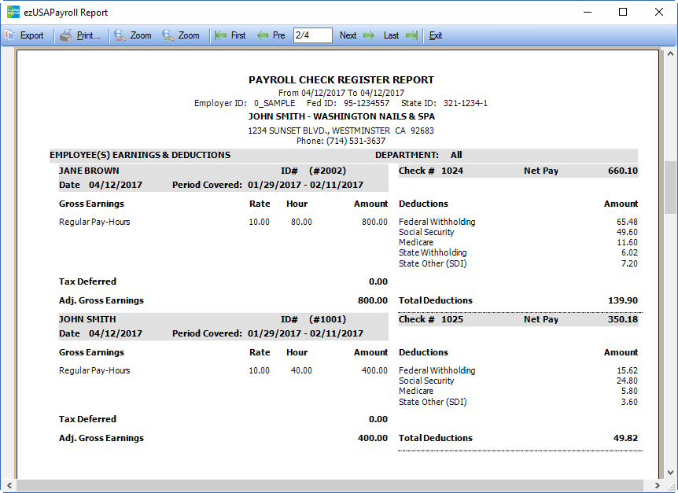Advance using the Next page arrow
This screenshot has width=678, height=493.
point(368,35)
